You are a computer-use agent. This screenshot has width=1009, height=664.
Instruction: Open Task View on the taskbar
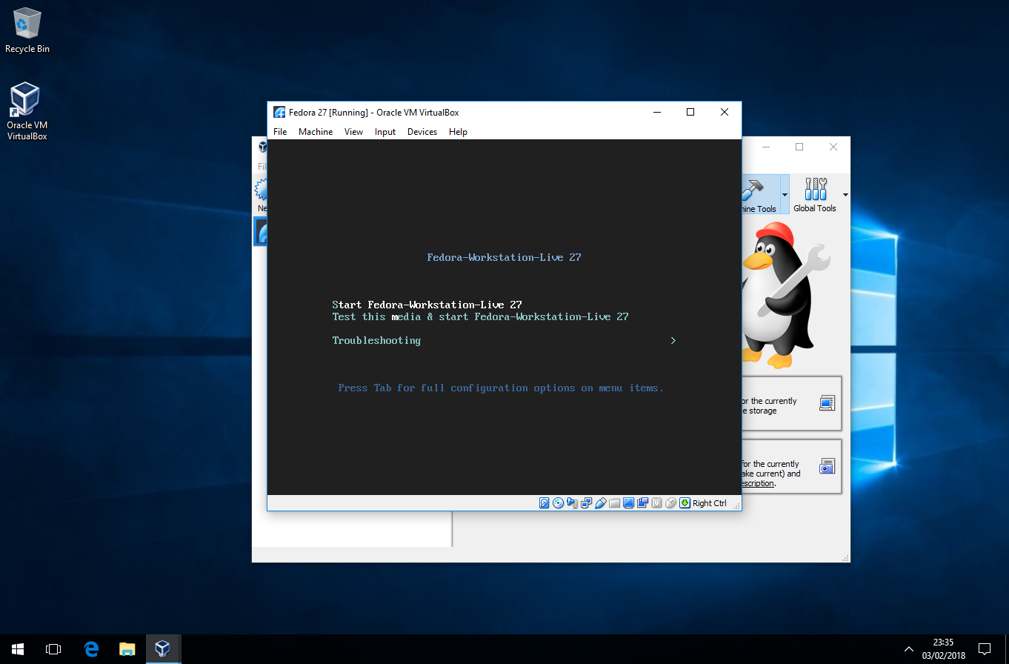click(x=53, y=649)
